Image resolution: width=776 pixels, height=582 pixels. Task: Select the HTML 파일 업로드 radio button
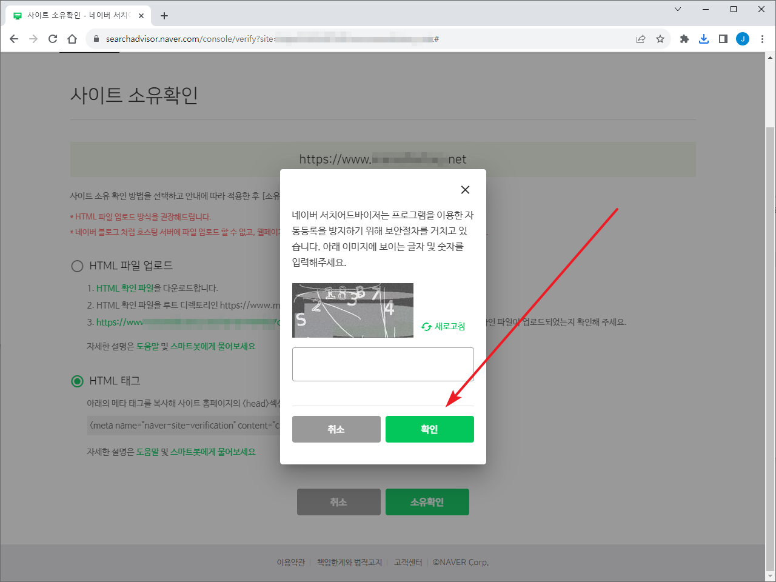pos(77,266)
